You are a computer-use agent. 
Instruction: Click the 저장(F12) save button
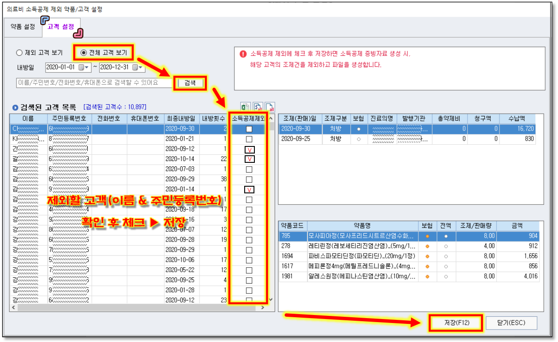(x=456, y=323)
